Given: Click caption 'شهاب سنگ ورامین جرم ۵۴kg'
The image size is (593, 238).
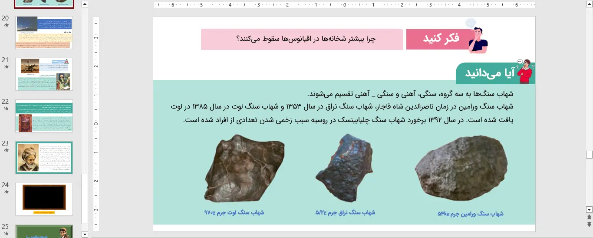Looking at the screenshot, I should [471, 214].
